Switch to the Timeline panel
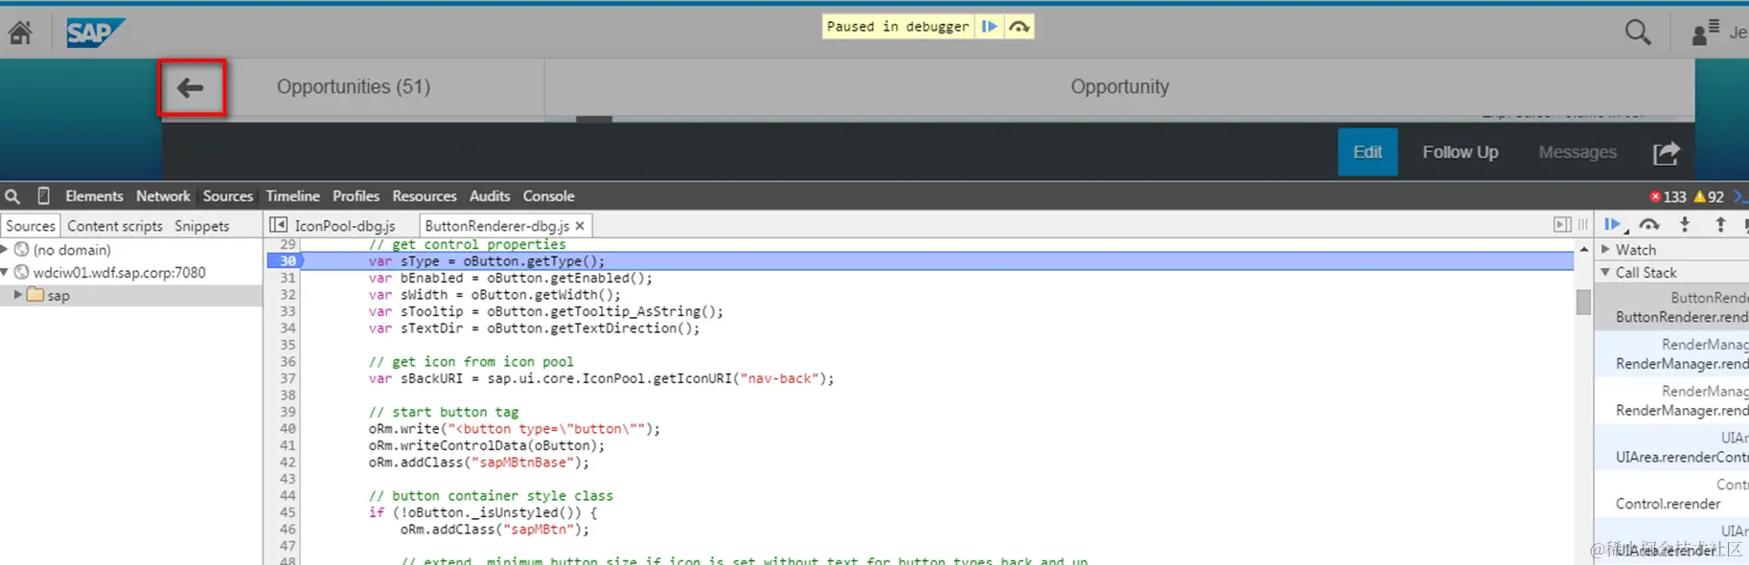Image resolution: width=1749 pixels, height=565 pixels. click(x=293, y=196)
